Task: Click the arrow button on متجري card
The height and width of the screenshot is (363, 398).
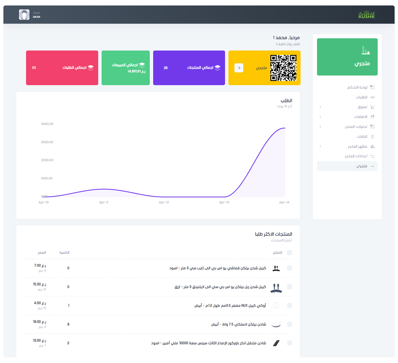Action: coord(239,68)
